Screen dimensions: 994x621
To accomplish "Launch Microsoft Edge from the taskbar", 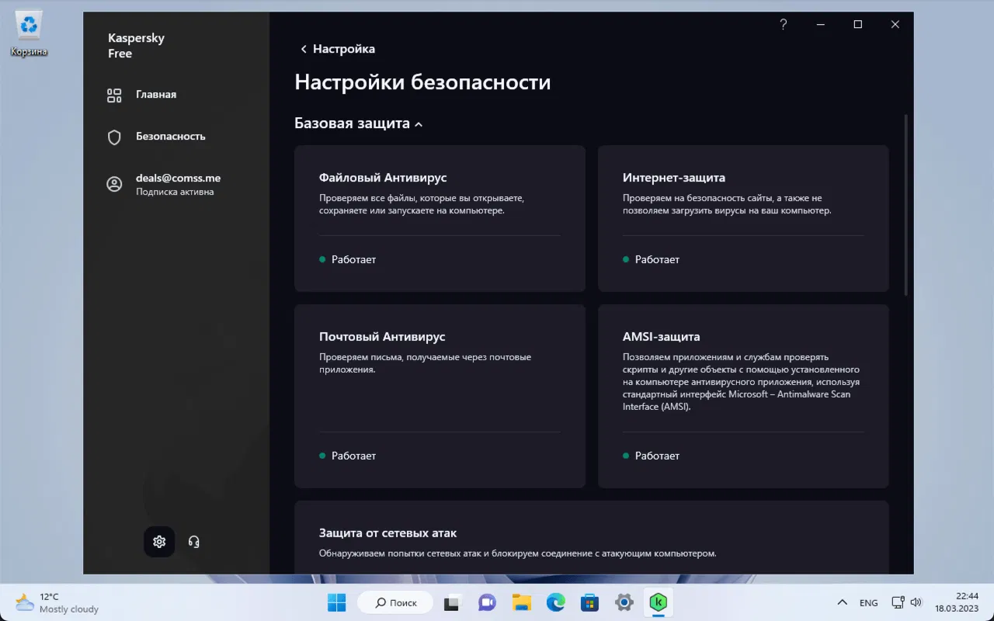I will click(x=556, y=602).
